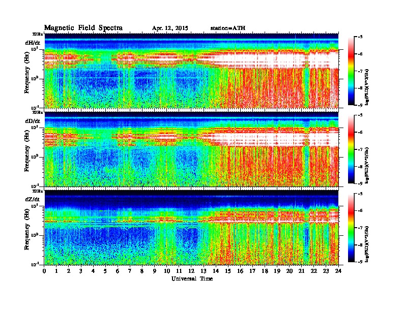Click the "-7" value on dD/dt color bar
Screen dimensions: 403x311
360,149
